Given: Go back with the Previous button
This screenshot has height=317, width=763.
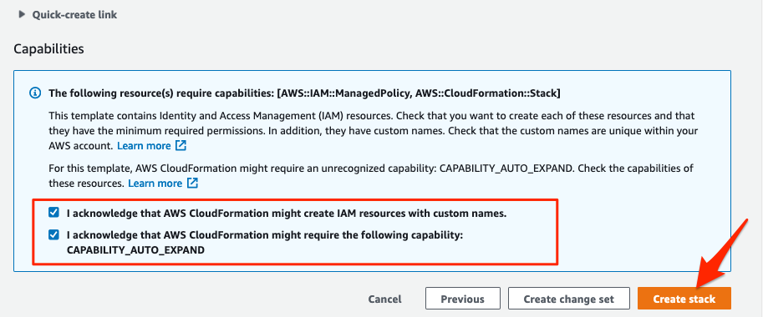Looking at the screenshot, I should 462,299.
